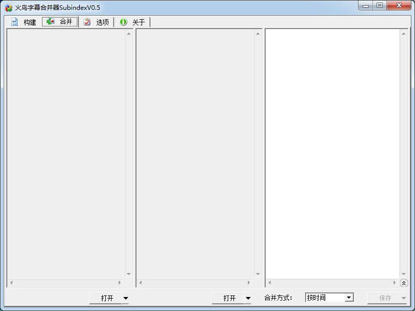Image resolution: width=415 pixels, height=311 pixels.
Task: Click inside the white merged output text area
Action: pos(333,154)
